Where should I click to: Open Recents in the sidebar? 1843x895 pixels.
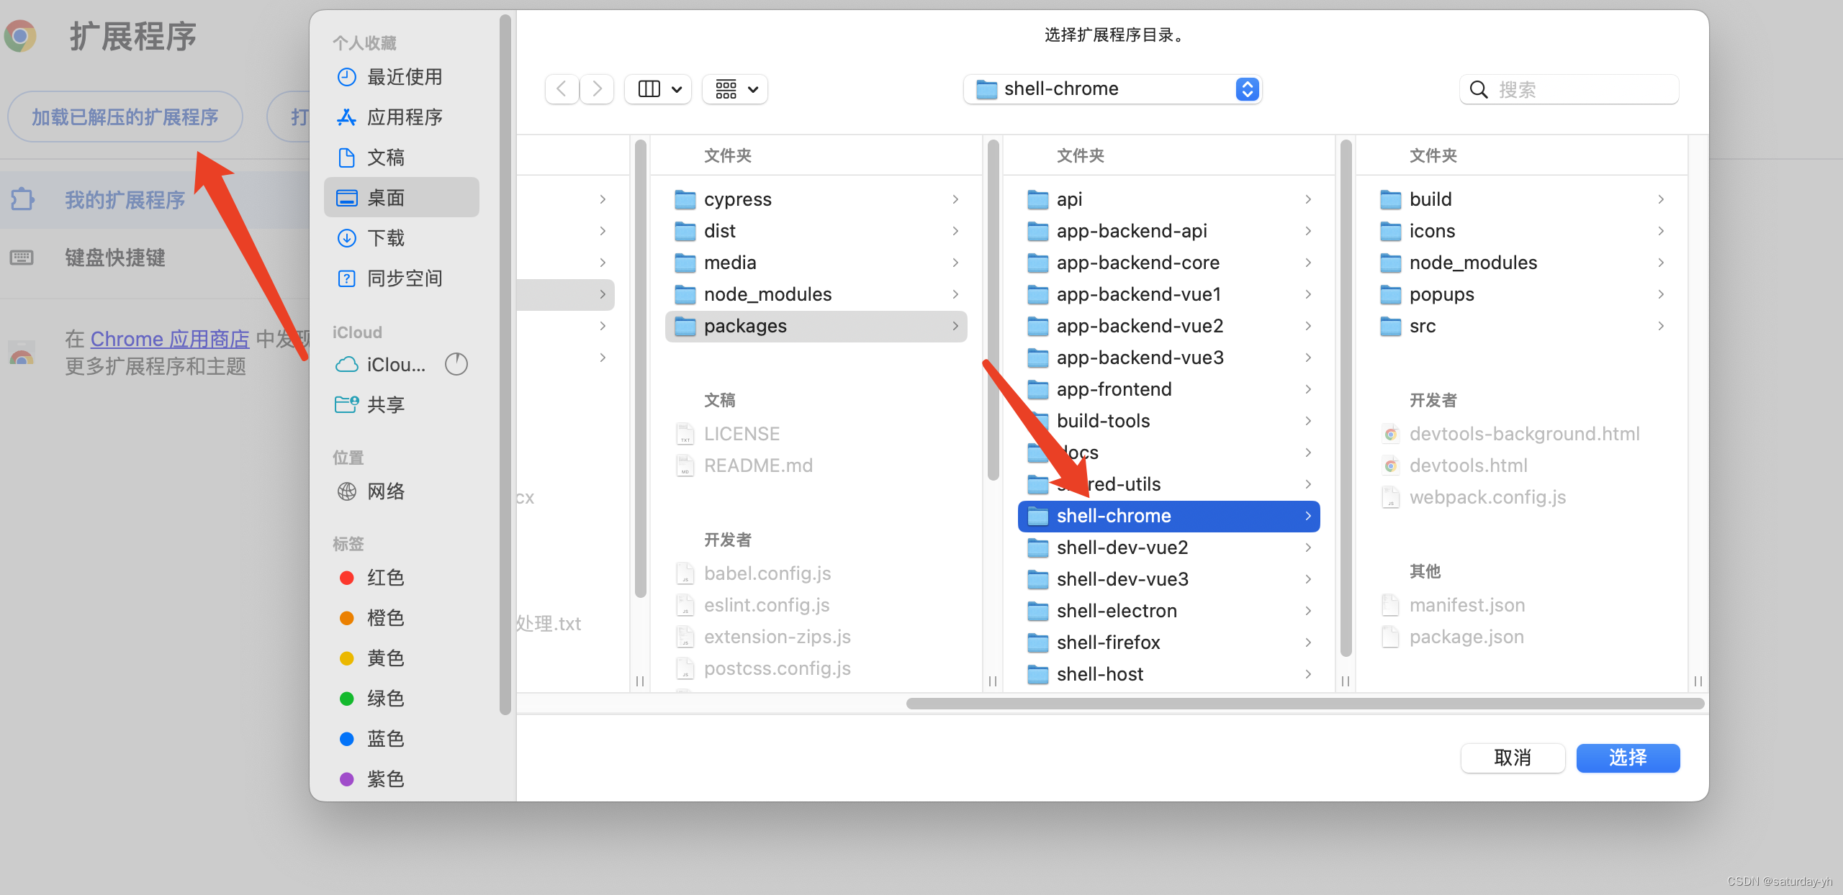pos(404,77)
